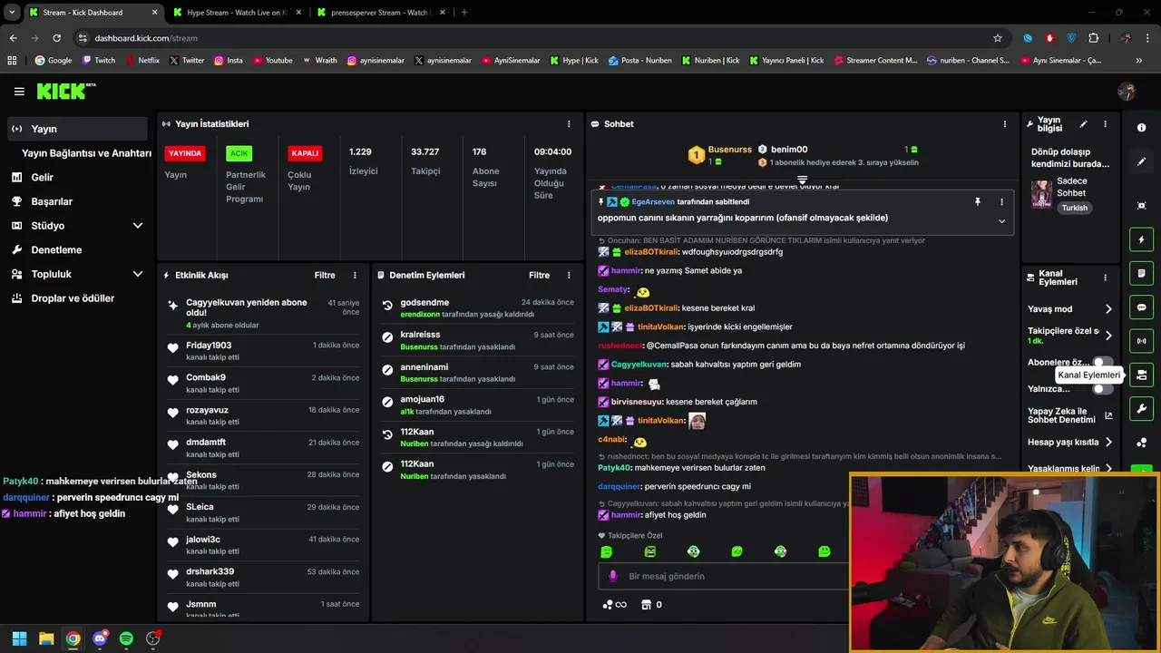This screenshot has height=653, width=1161.
Task: Pick the angry green emote above the message box
Action: pos(649,551)
